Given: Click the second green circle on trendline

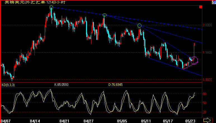Looking at the screenshot, I should pos(105,15).
